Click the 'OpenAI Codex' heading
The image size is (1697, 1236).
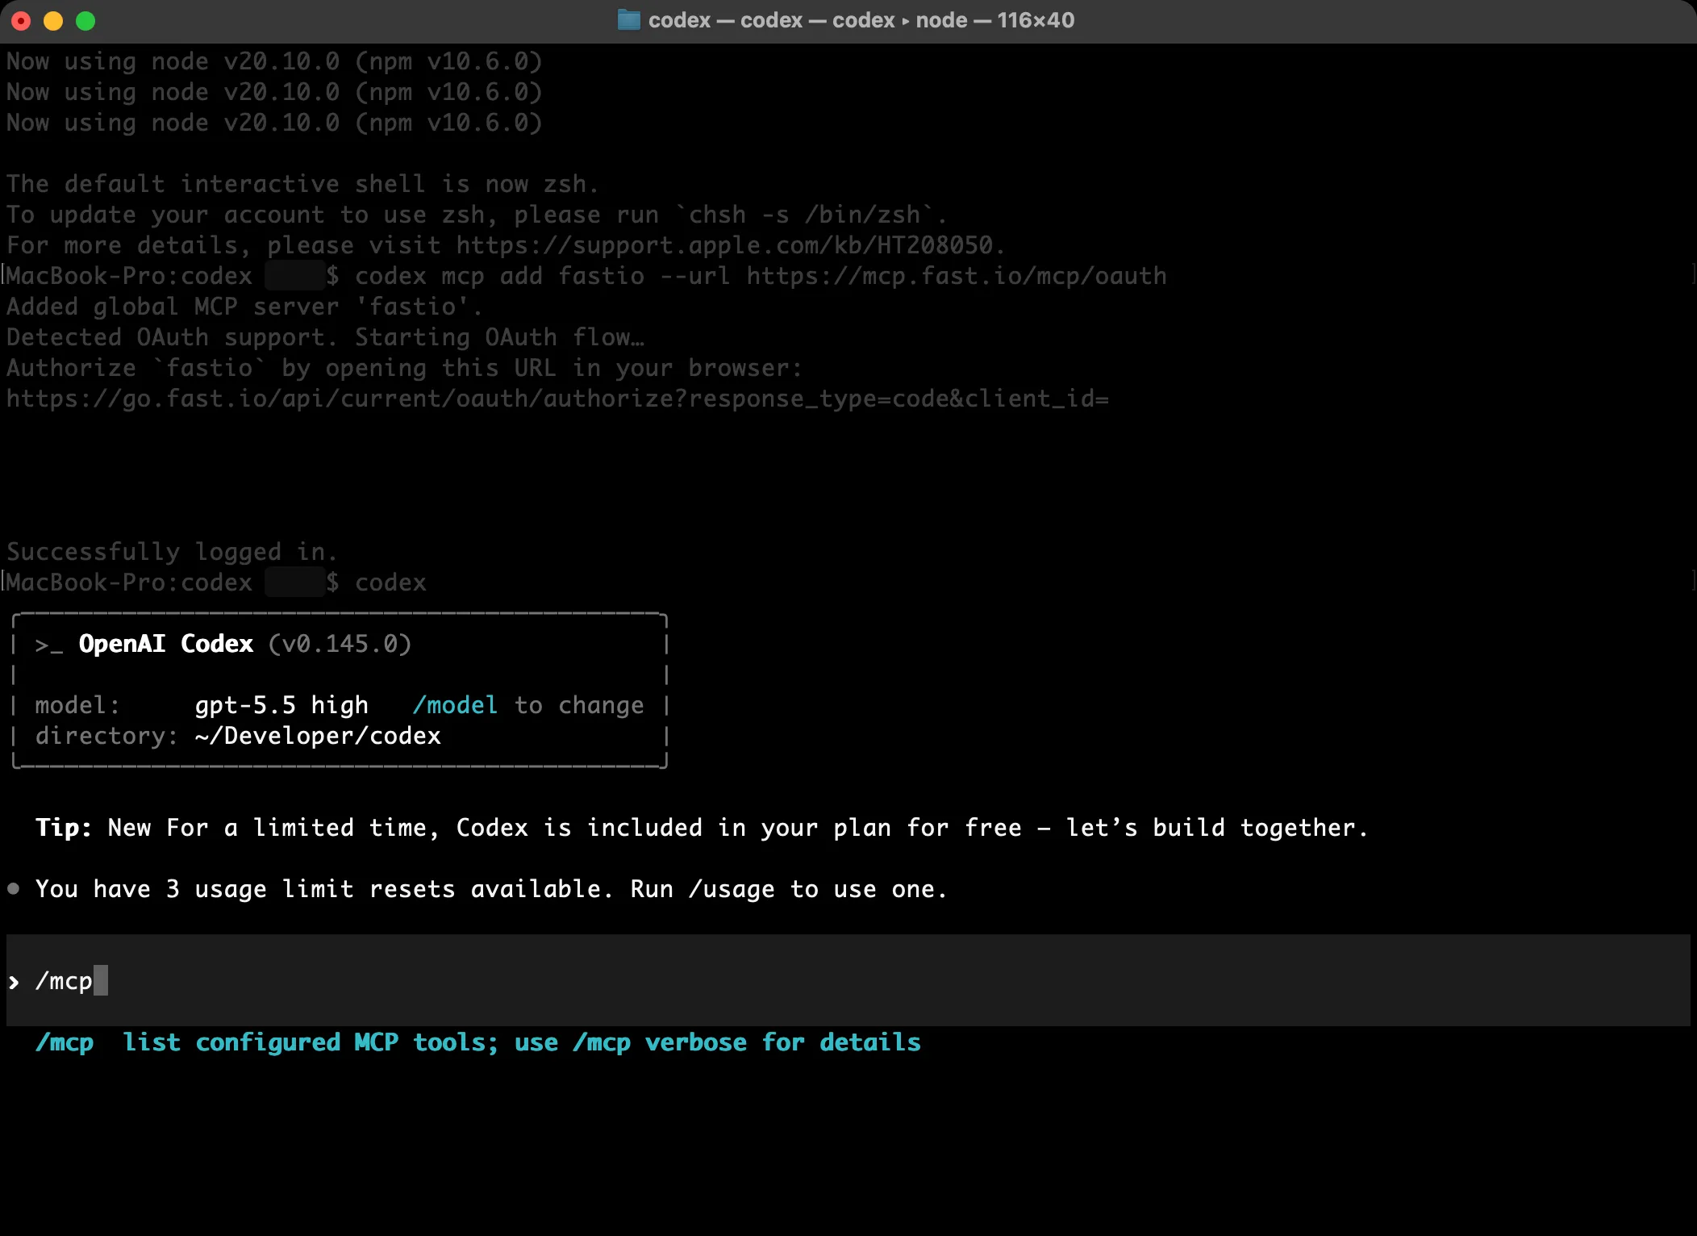pyautogui.click(x=166, y=644)
